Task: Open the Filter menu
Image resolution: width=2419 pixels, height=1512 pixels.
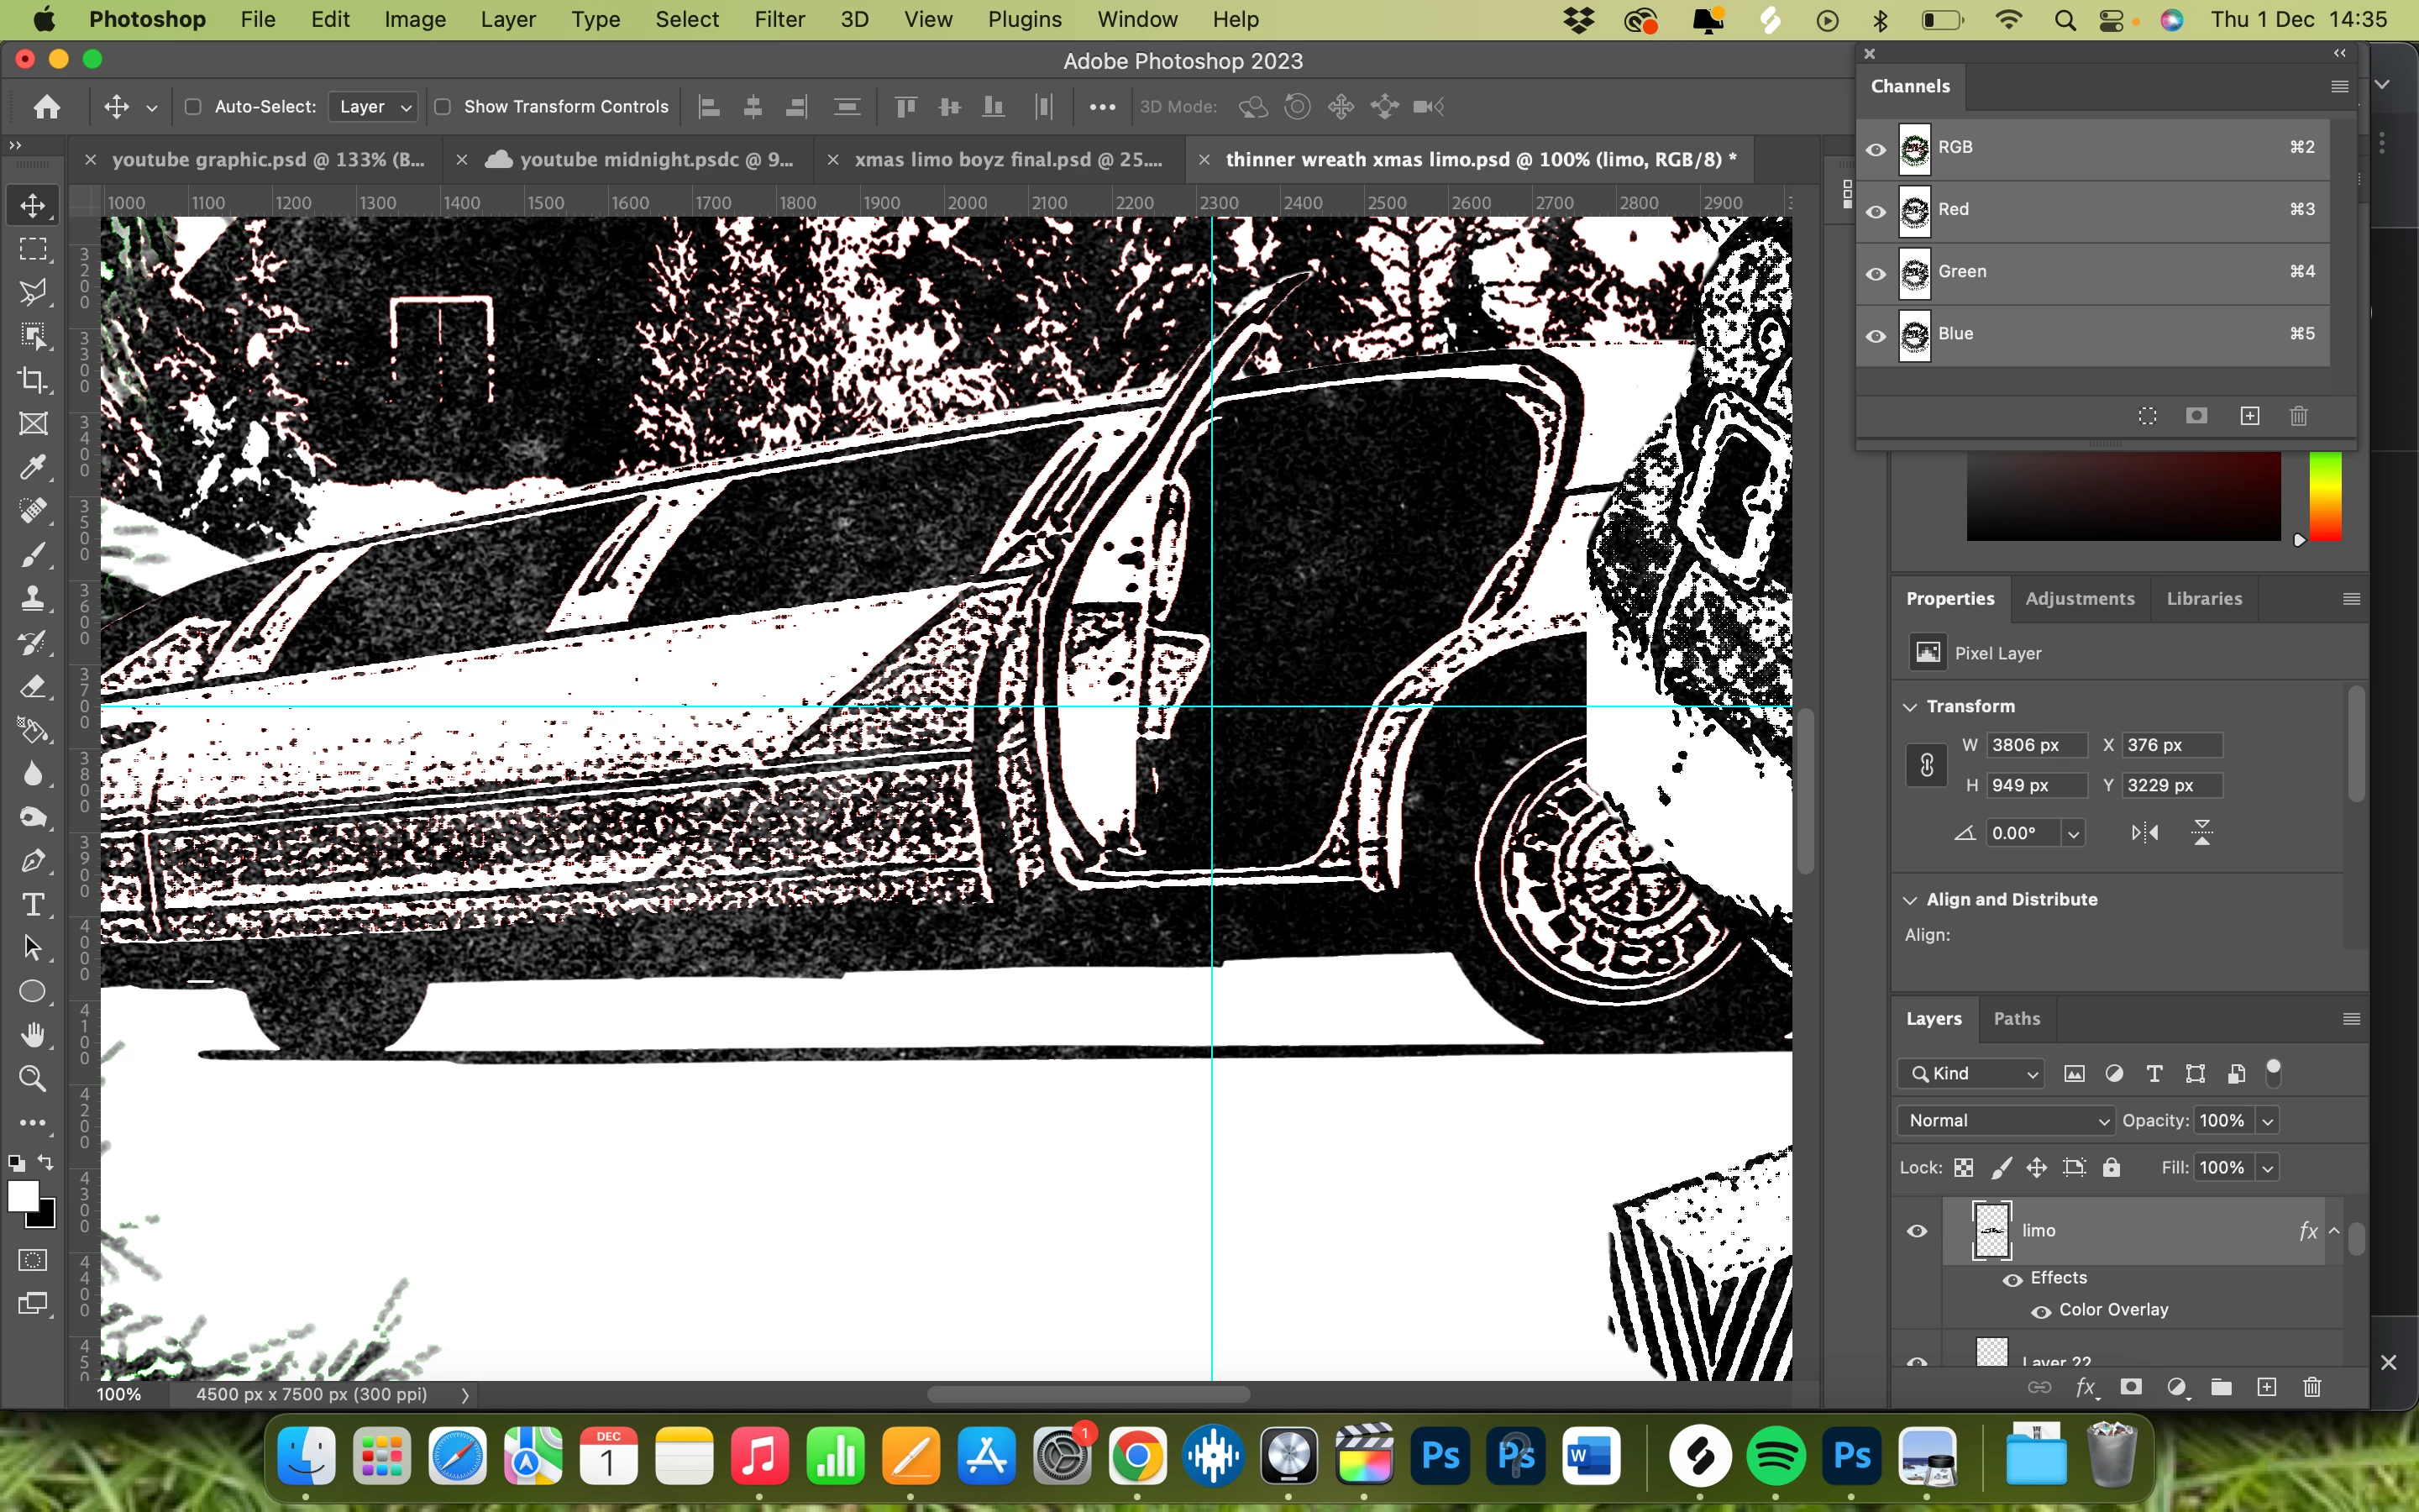Action: click(x=779, y=20)
